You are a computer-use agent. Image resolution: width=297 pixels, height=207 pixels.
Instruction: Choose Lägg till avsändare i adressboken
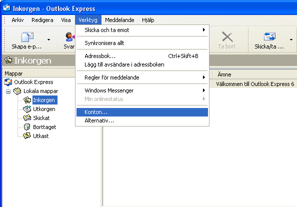click(x=142, y=64)
